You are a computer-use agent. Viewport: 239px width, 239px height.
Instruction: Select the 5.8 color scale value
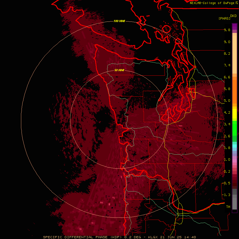pyautogui.click(x=227, y=89)
